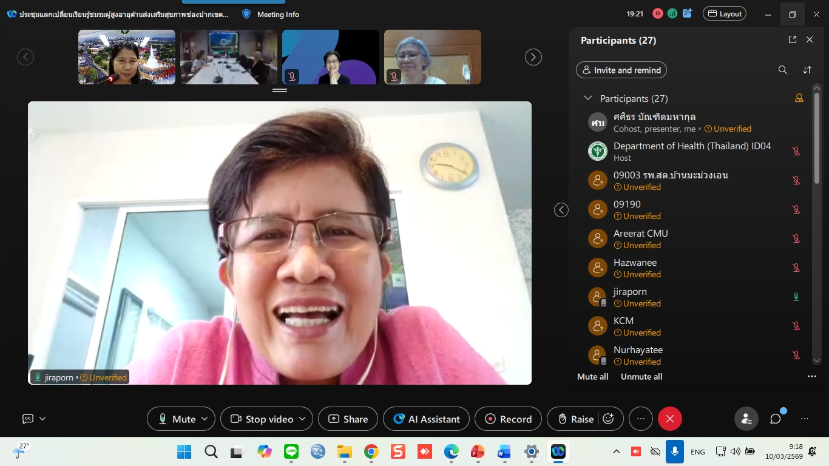Open the Mute options dropdown arrow
829x466 pixels.
[205, 419]
